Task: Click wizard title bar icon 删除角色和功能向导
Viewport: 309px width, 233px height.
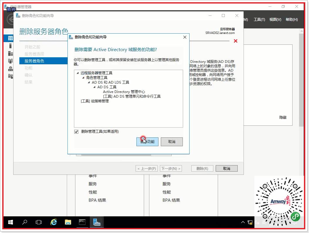Action: coord(18,16)
